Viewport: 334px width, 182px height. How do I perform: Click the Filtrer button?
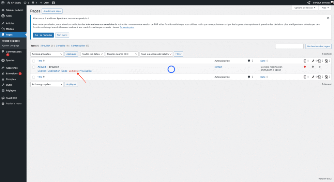(x=178, y=54)
